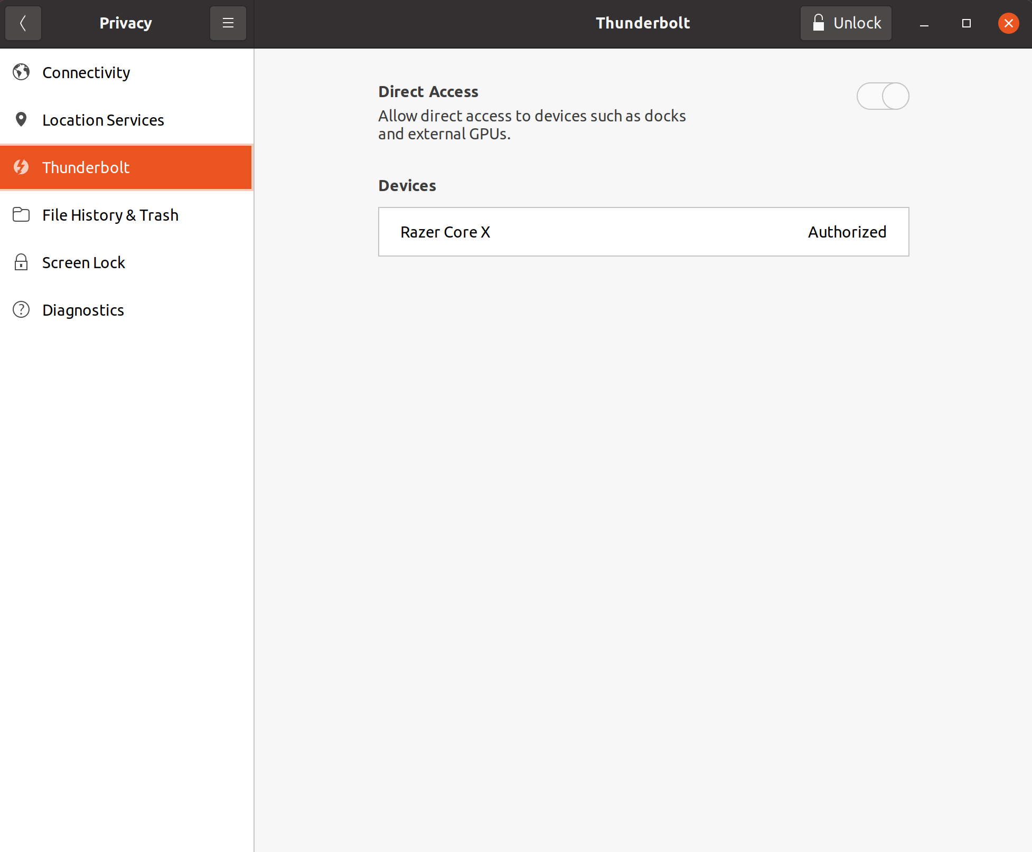The width and height of the screenshot is (1032, 852).
Task: Click the Unlock button in the header
Action: [846, 23]
